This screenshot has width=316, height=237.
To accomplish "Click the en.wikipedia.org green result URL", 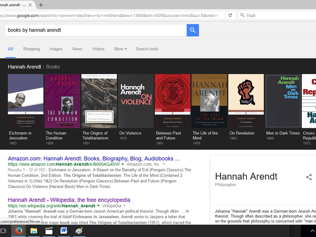I will [51, 206].
